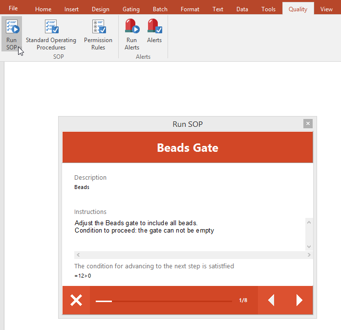Open the Data ribbon tab

[242, 9]
